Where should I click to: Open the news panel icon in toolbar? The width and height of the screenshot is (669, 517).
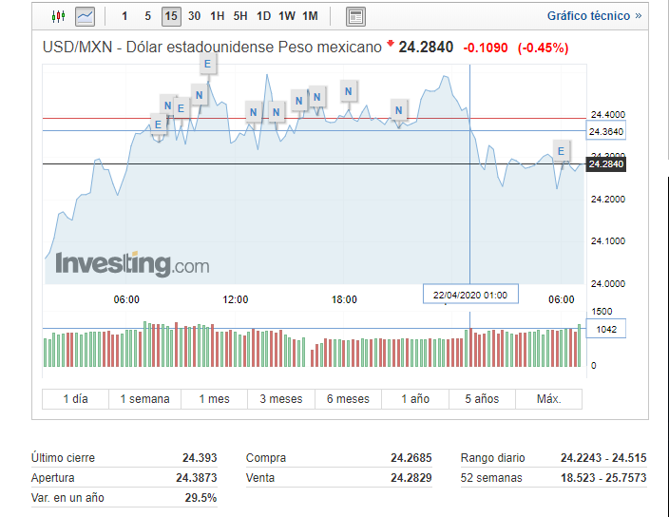pos(355,16)
